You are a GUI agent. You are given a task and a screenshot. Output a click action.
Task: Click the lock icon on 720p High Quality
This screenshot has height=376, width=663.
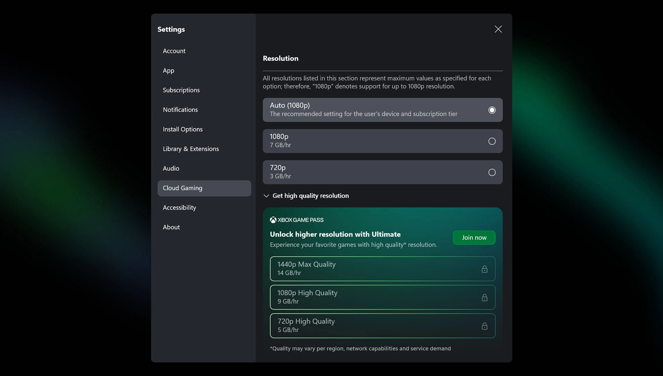[x=485, y=326]
